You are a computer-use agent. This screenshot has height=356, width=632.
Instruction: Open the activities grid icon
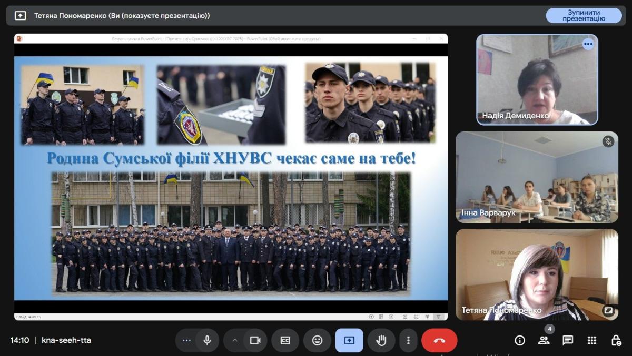tap(592, 340)
